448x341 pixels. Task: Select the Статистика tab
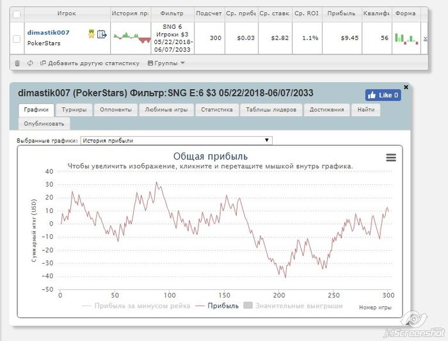point(217,109)
